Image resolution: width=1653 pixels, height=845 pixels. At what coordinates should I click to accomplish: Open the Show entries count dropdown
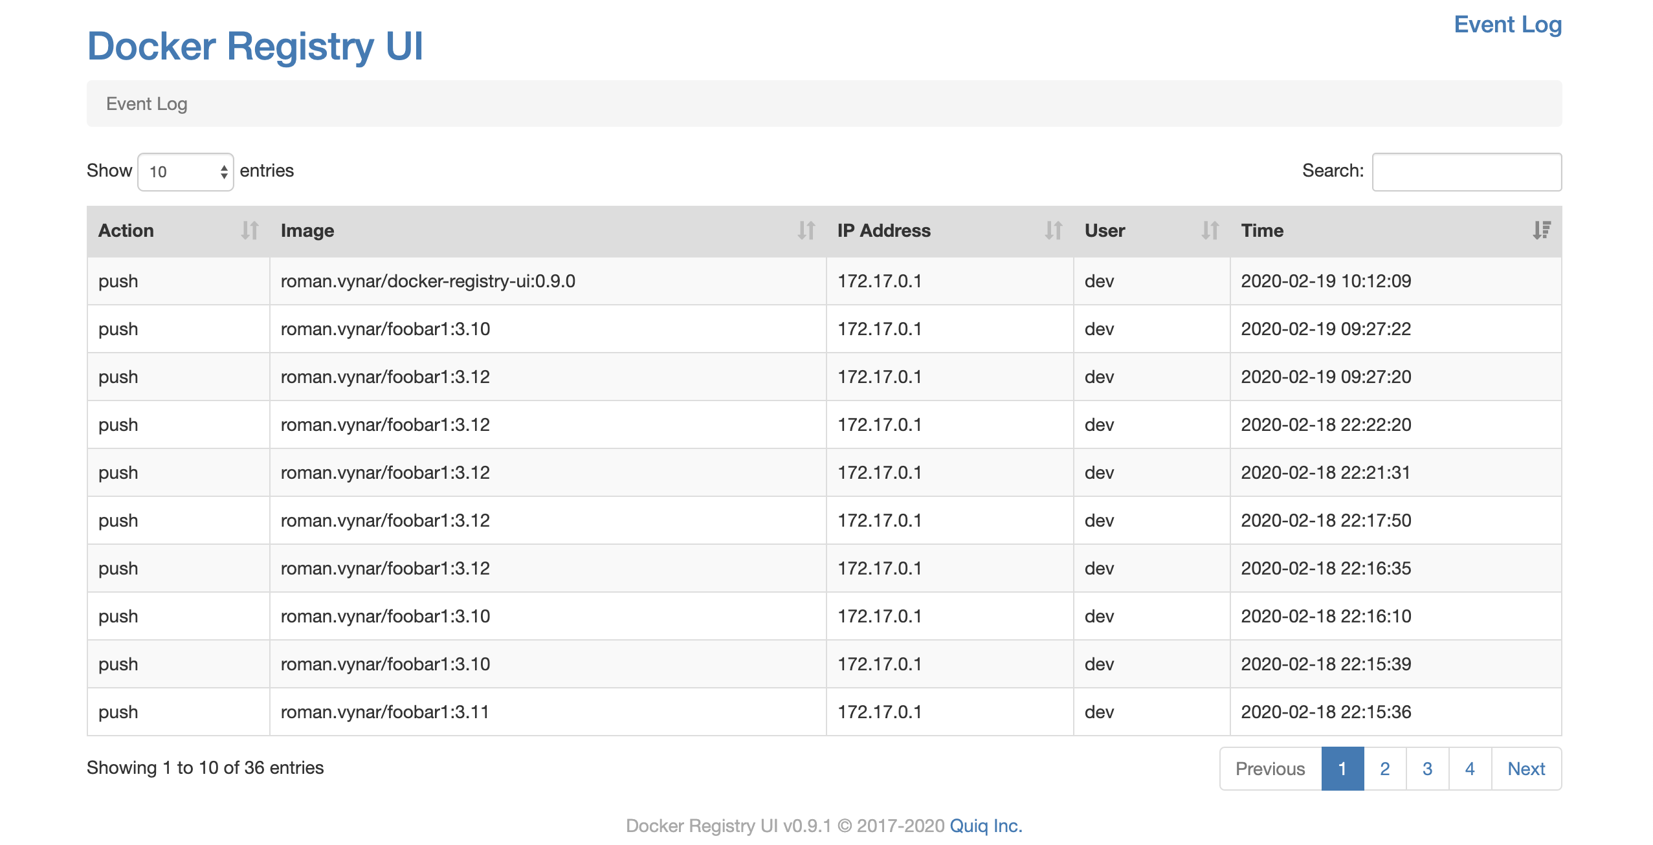pyautogui.click(x=186, y=172)
